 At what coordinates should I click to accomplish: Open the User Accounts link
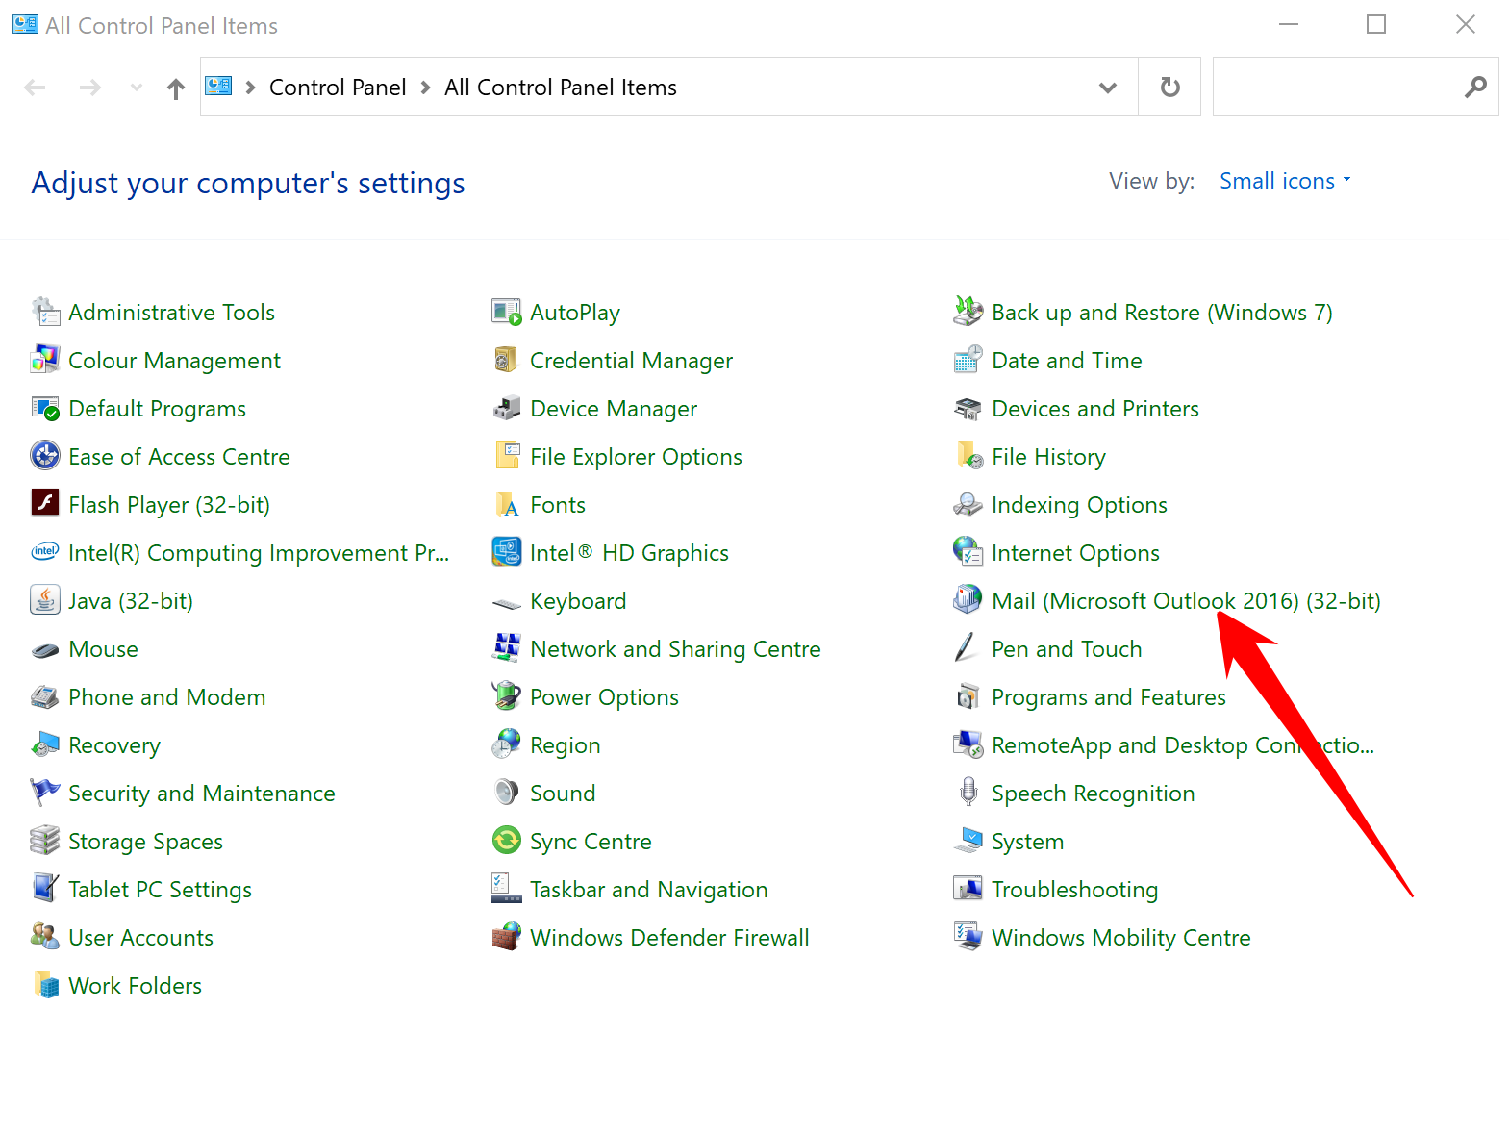tap(141, 938)
